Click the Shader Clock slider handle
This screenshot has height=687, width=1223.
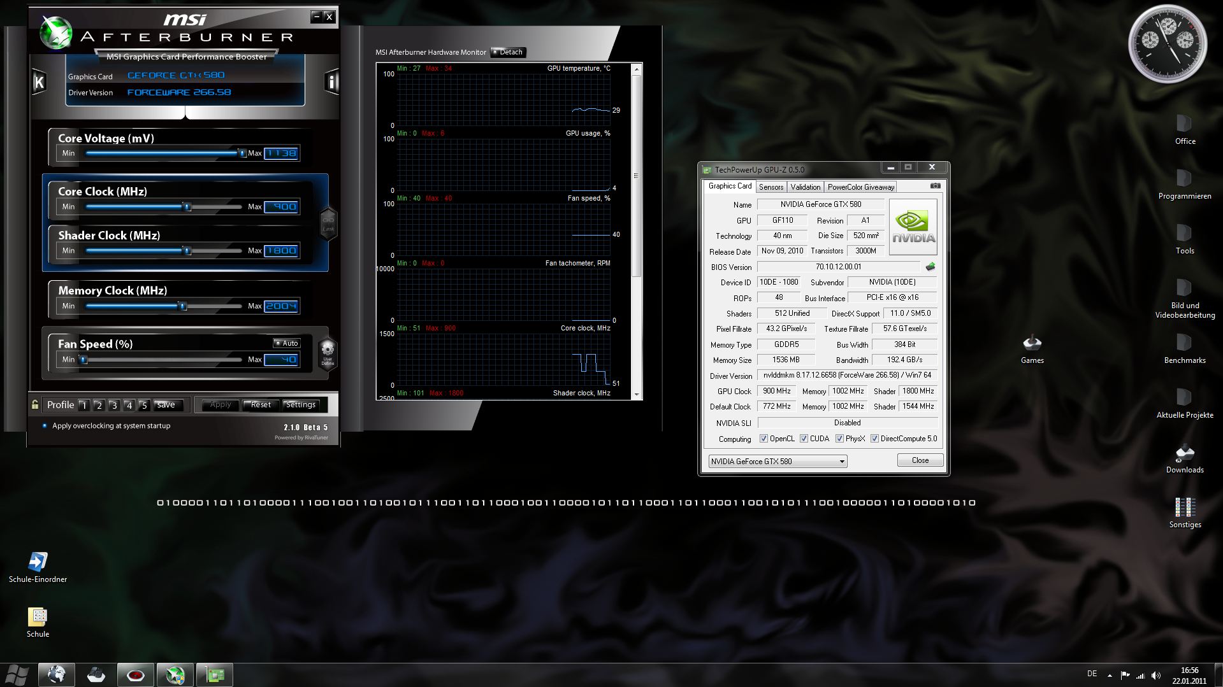click(187, 250)
